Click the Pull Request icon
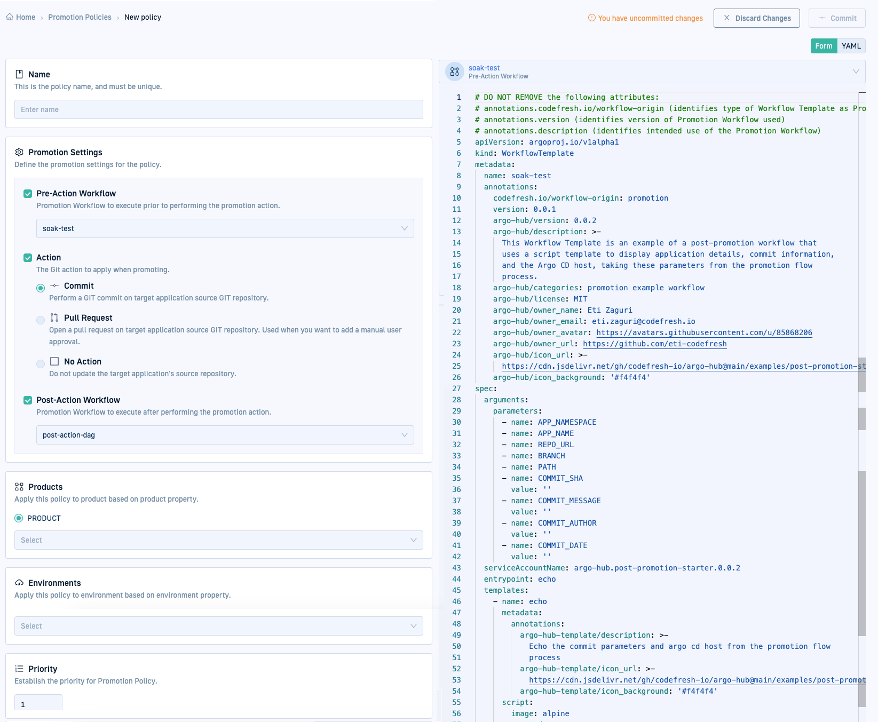 click(54, 318)
